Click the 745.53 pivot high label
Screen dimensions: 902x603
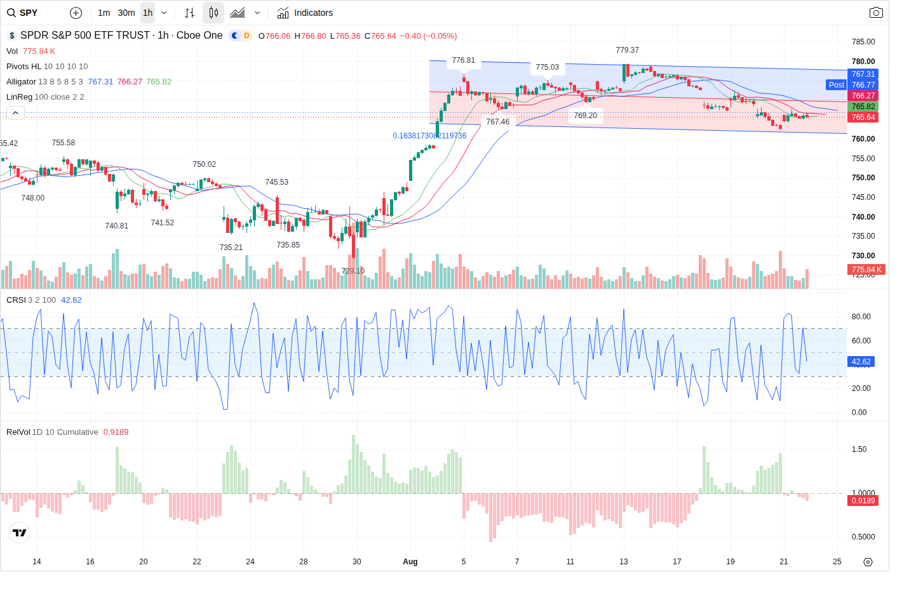(277, 182)
